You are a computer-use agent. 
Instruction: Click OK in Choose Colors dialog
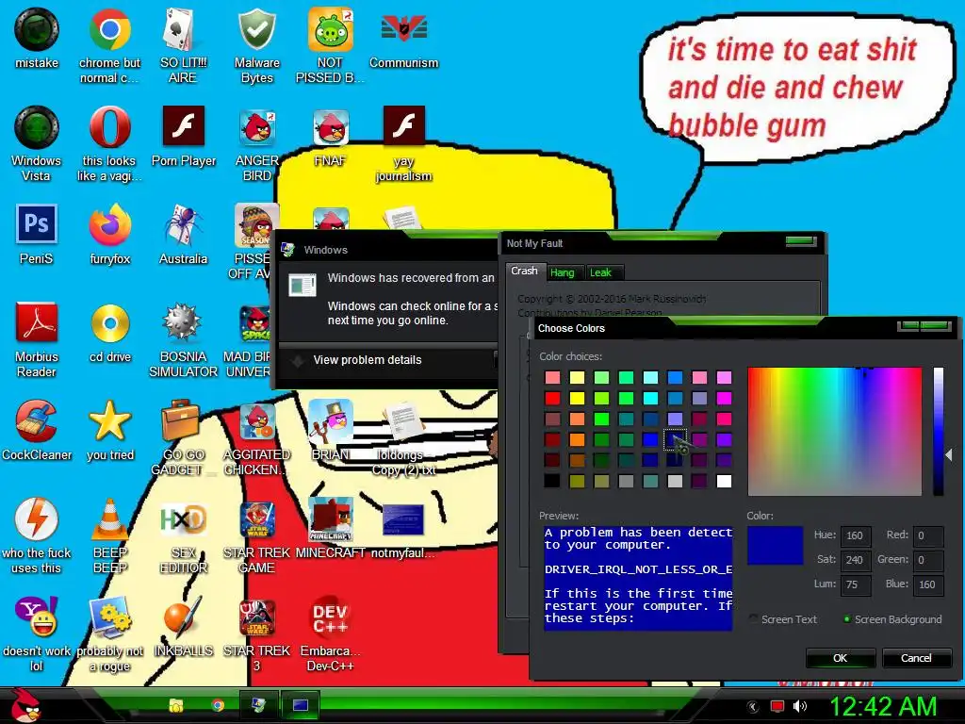point(840,658)
